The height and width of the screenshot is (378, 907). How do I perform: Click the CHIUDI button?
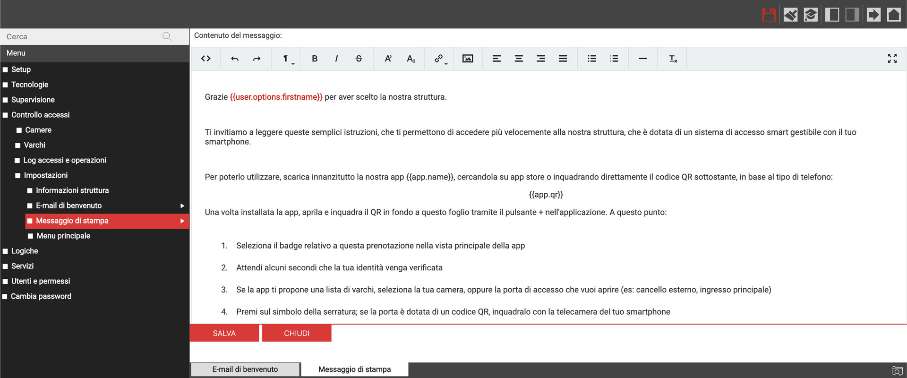point(297,333)
